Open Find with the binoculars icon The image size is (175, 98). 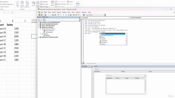click(55, 15)
